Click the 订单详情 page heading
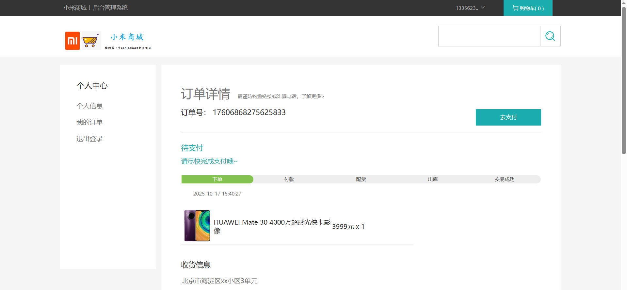627x290 pixels. [206, 94]
